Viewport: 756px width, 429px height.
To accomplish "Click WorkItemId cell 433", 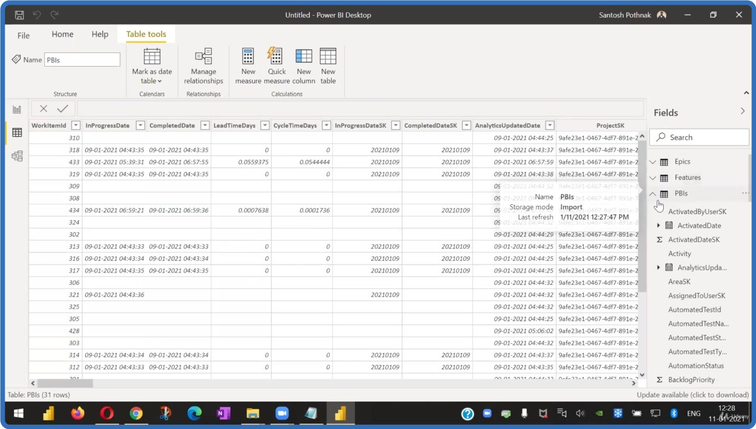I will point(55,162).
